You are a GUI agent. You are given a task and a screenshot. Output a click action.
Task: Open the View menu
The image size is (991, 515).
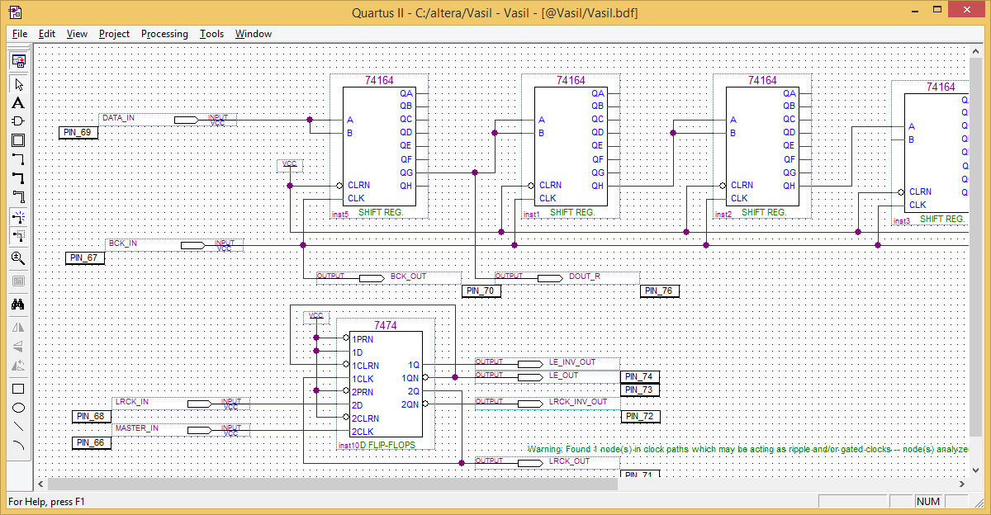pyautogui.click(x=77, y=34)
